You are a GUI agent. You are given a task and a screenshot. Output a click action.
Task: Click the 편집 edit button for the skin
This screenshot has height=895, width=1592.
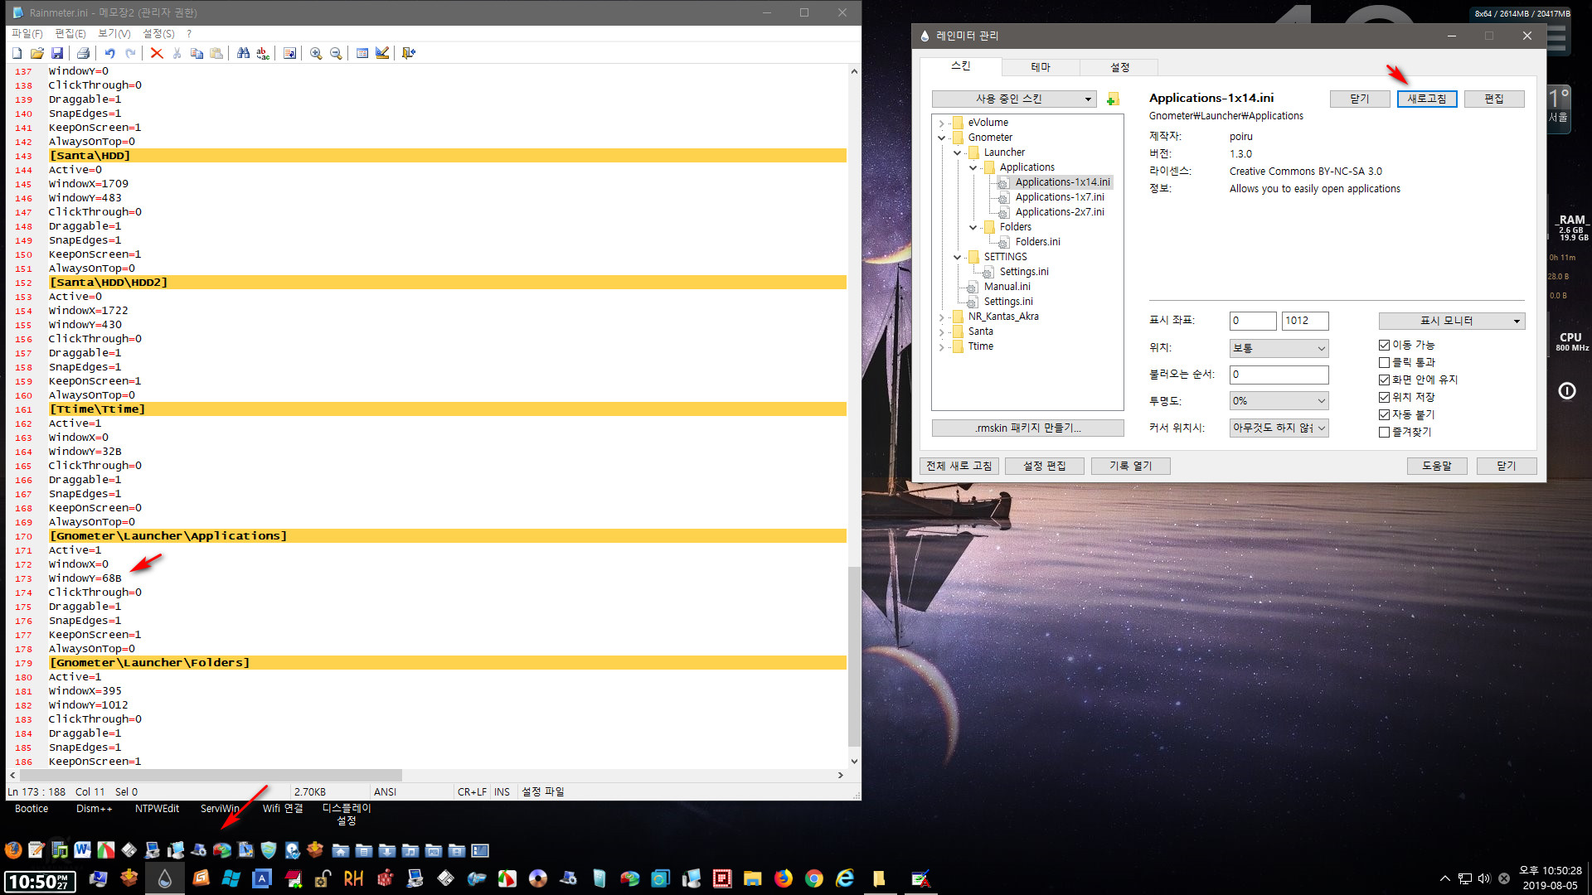[1494, 99]
